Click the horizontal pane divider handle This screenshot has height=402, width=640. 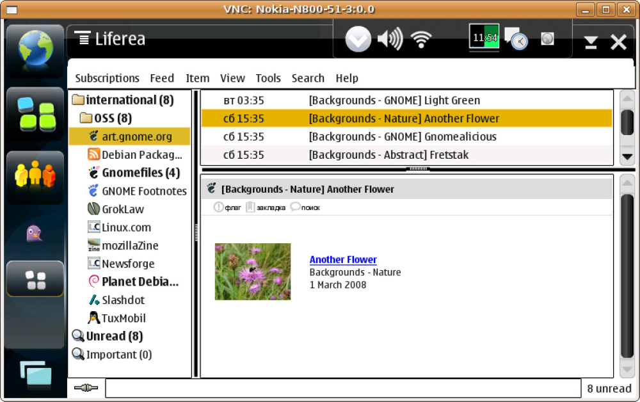[x=418, y=168]
